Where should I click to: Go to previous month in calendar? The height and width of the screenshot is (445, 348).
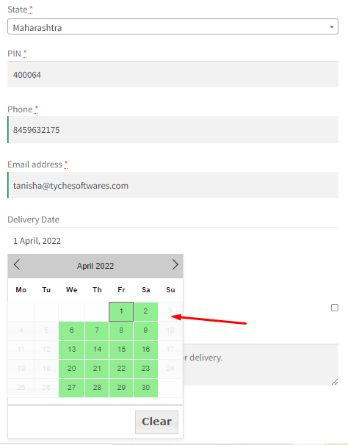pos(17,264)
